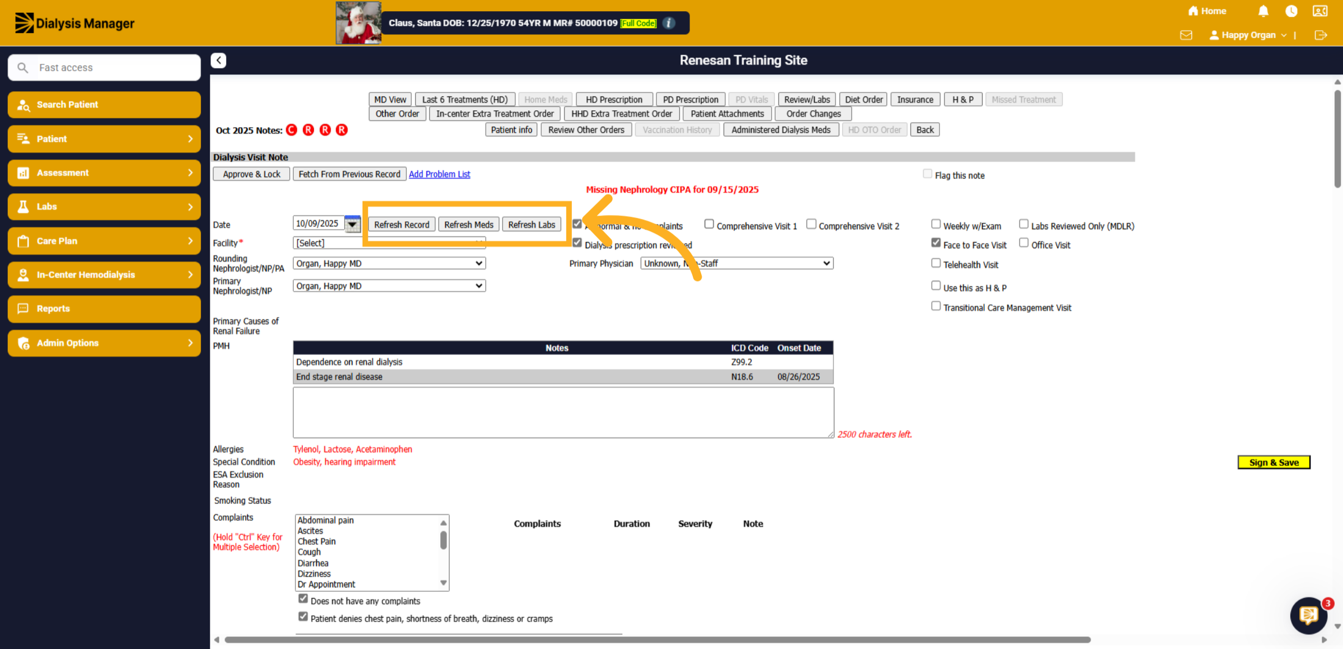This screenshot has width=1343, height=649.
Task: Open HD Prescription tab
Action: tap(614, 100)
